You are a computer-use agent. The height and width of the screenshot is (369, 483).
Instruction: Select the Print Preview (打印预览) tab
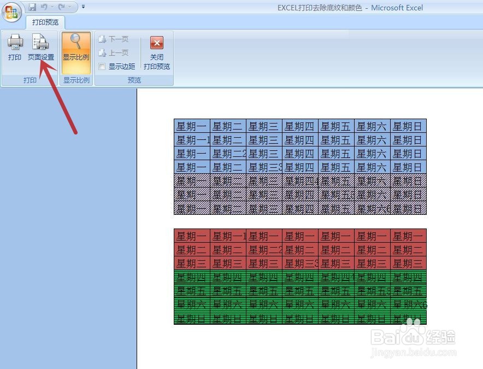tap(45, 22)
